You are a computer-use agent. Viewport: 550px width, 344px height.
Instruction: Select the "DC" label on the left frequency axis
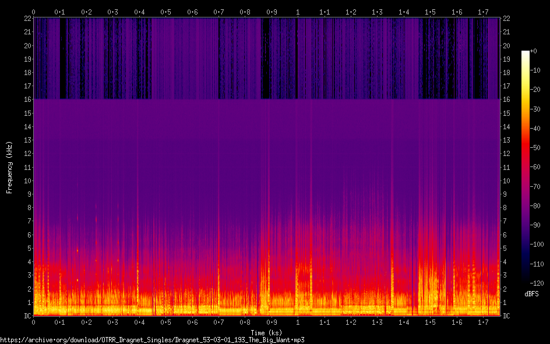pyautogui.click(x=26, y=316)
